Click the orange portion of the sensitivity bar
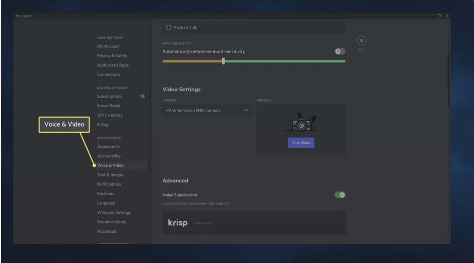The width and height of the screenshot is (474, 263). coord(192,61)
